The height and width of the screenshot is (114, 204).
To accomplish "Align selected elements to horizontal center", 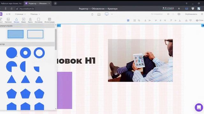I will point(160,20).
